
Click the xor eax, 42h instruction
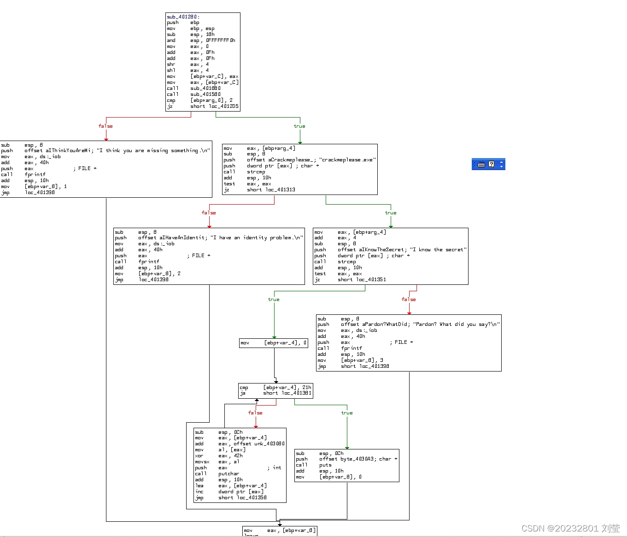tap(219, 455)
